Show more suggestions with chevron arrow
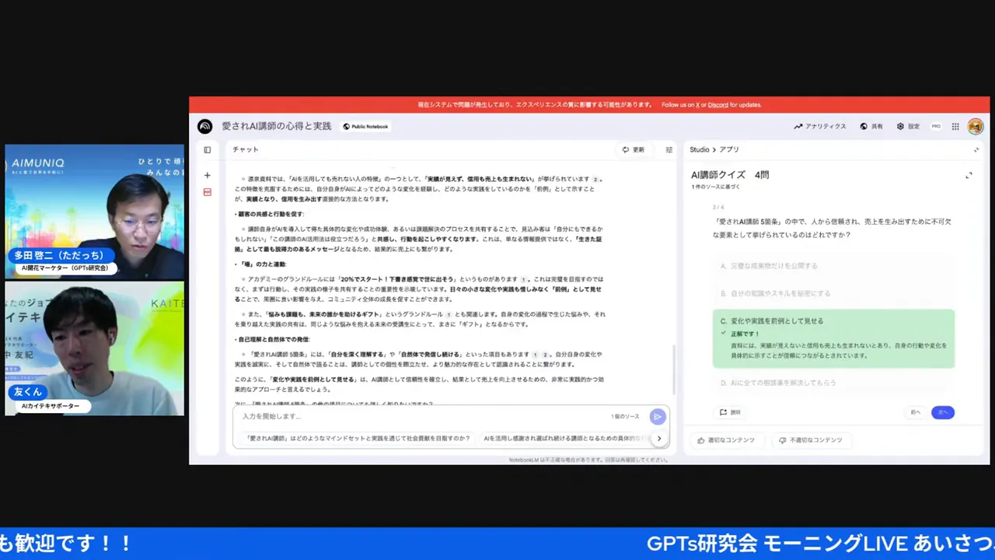The width and height of the screenshot is (995, 560). click(x=659, y=439)
